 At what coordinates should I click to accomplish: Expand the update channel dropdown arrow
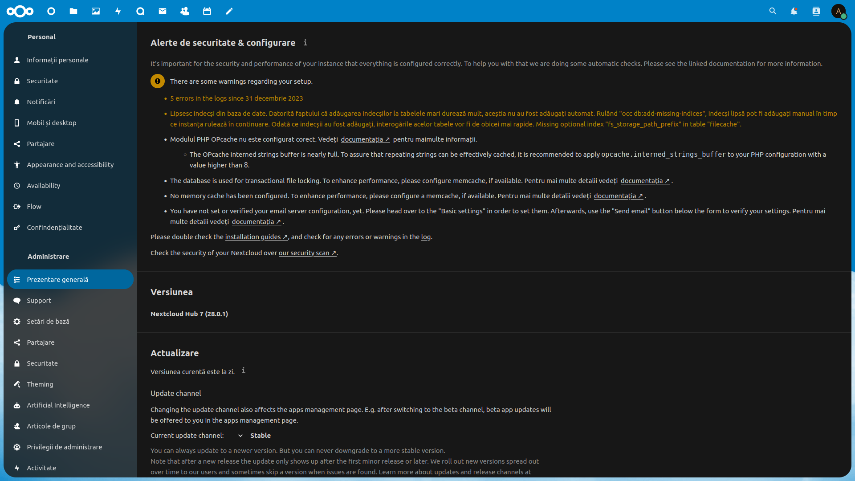pyautogui.click(x=240, y=436)
